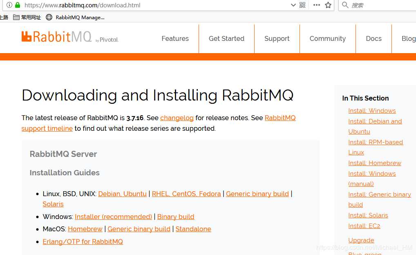416x255 pixels.
Task: Open the changelog link
Action: pos(177,118)
